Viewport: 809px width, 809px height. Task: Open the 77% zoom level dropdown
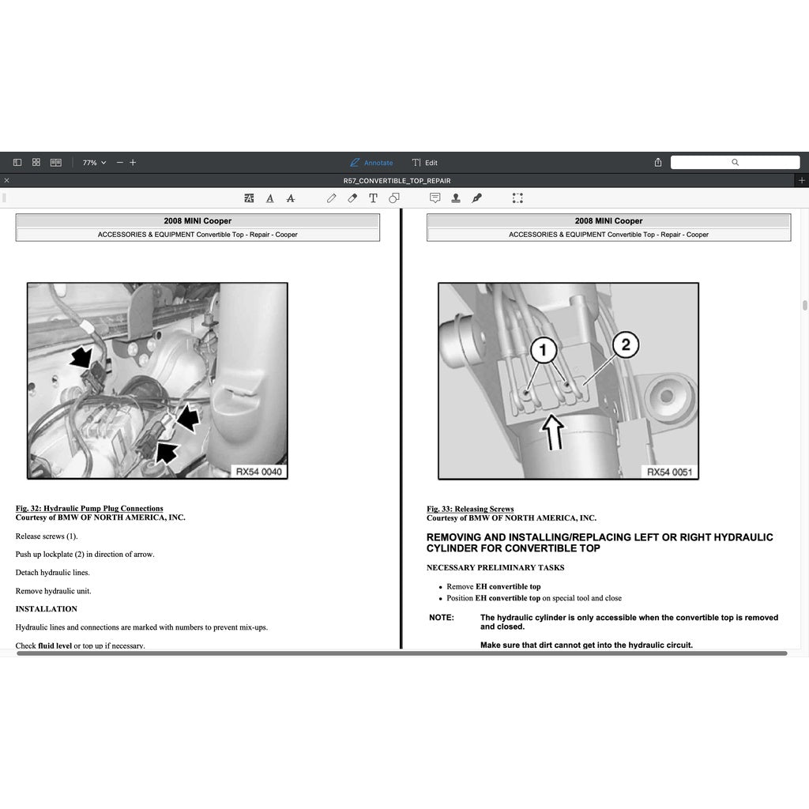(x=94, y=163)
